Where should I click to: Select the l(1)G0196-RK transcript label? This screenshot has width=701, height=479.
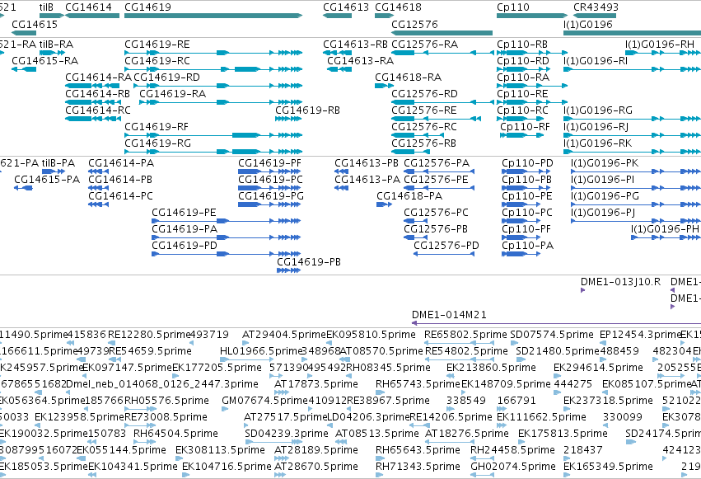tap(598, 143)
